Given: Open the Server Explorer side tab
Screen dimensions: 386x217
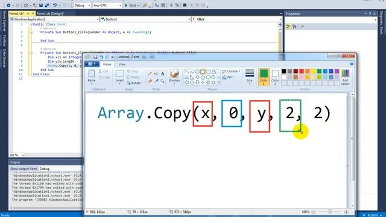Looking at the screenshot, I should click(x=4, y=21).
